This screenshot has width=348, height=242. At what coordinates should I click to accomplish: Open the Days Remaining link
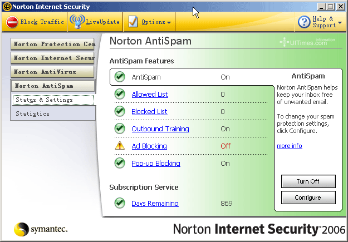click(155, 204)
